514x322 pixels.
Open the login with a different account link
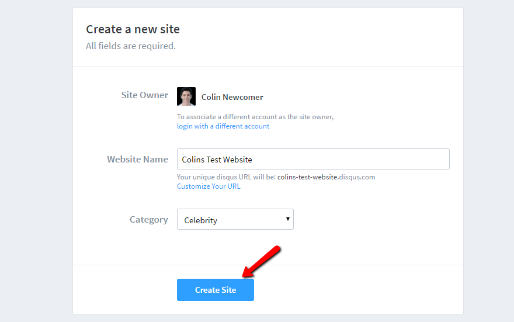[x=223, y=126]
